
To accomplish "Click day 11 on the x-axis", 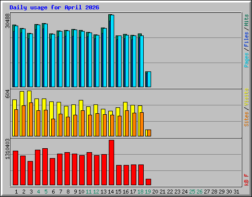I will click(x=89, y=192).
